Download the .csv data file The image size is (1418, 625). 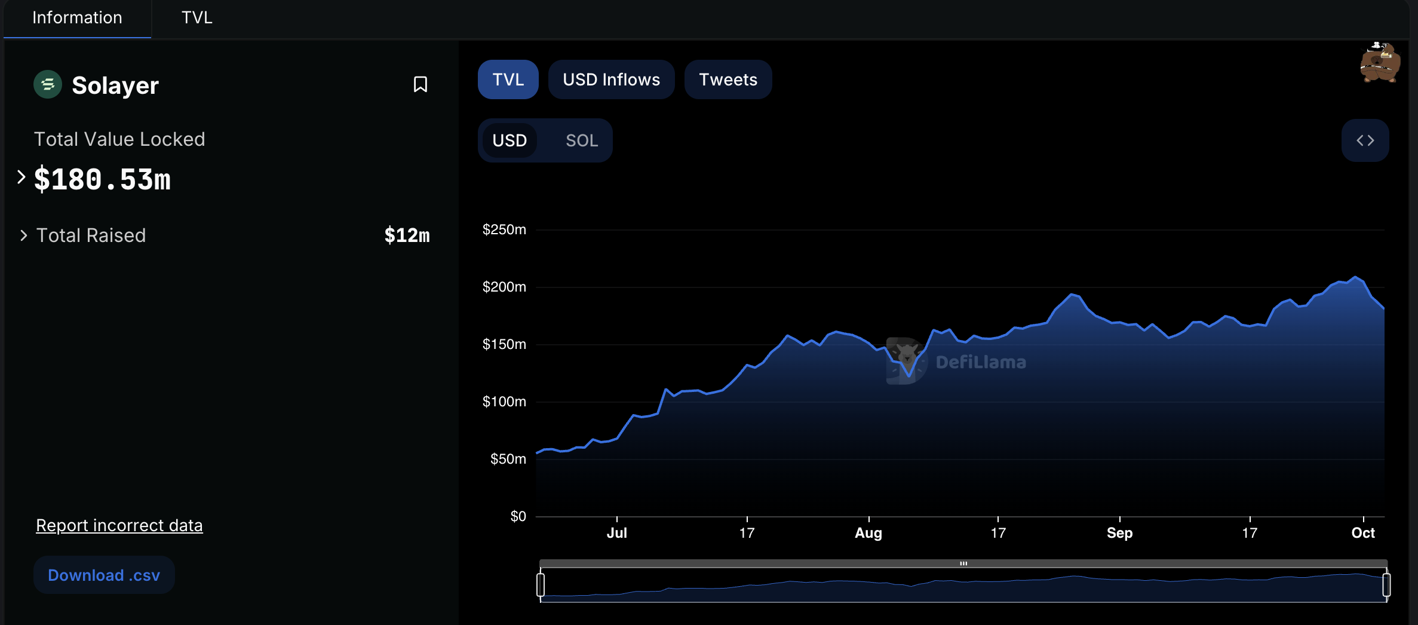pyautogui.click(x=104, y=575)
